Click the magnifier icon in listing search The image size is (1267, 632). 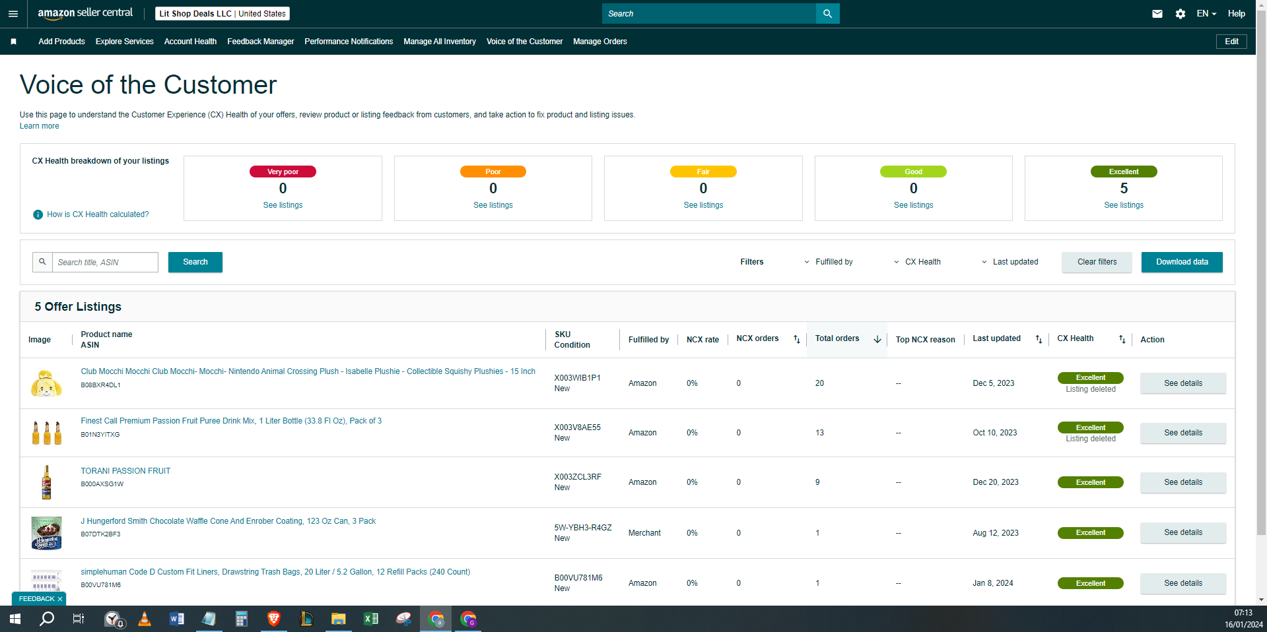click(42, 262)
